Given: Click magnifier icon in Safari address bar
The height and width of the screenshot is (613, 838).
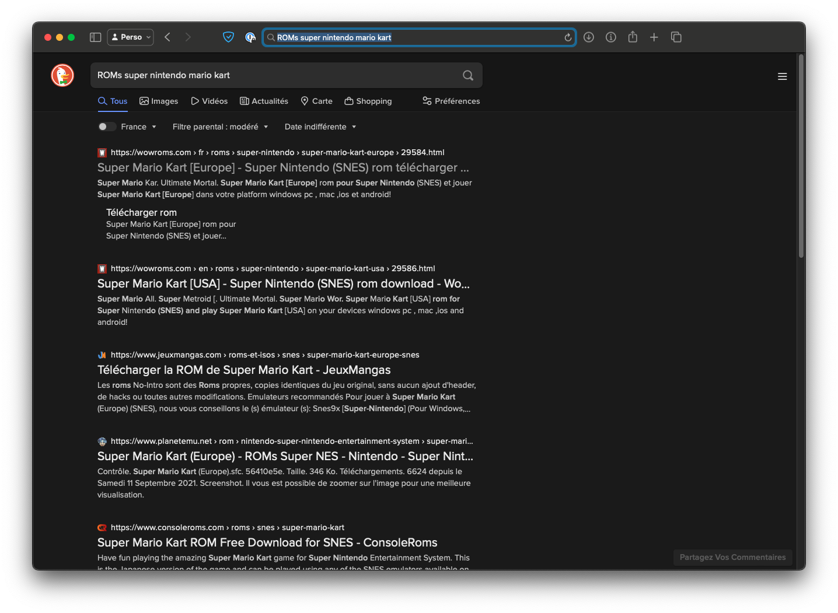Looking at the screenshot, I should pyautogui.click(x=271, y=37).
